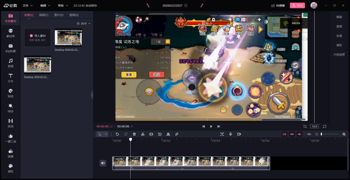Split clip with the scissors tool
350x180 pixels.
[x=143, y=134]
